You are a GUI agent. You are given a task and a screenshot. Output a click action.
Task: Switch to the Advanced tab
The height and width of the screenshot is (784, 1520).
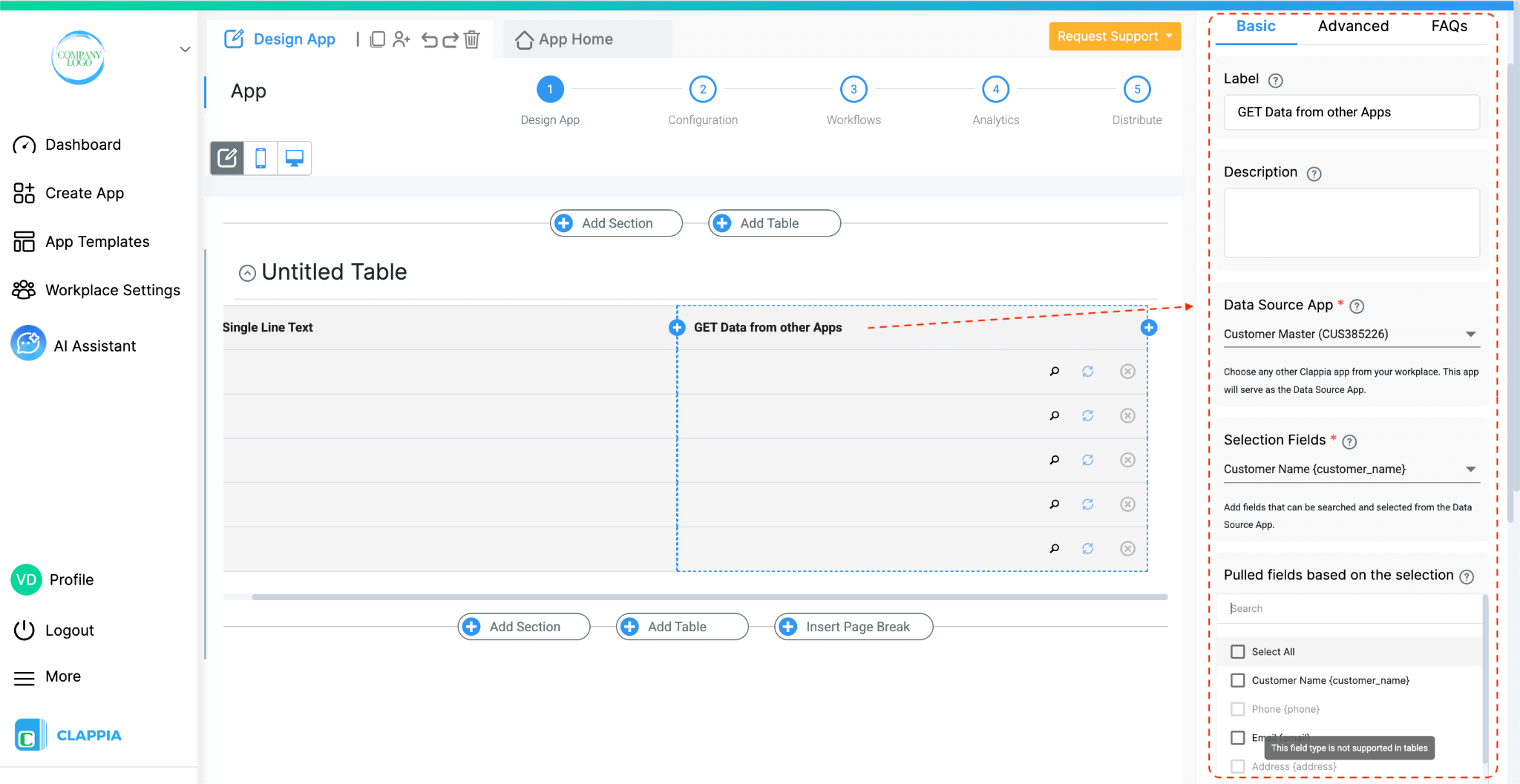(x=1352, y=25)
